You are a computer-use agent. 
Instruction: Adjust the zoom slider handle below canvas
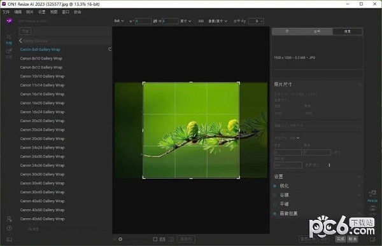click(120, 239)
